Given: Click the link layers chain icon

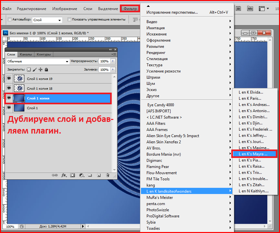Looking at the screenshot, I should coord(55,175).
